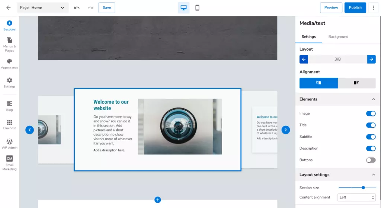The width and height of the screenshot is (381, 208).
Task: Select the dark concrete header image
Action: pyautogui.click(x=158, y=38)
